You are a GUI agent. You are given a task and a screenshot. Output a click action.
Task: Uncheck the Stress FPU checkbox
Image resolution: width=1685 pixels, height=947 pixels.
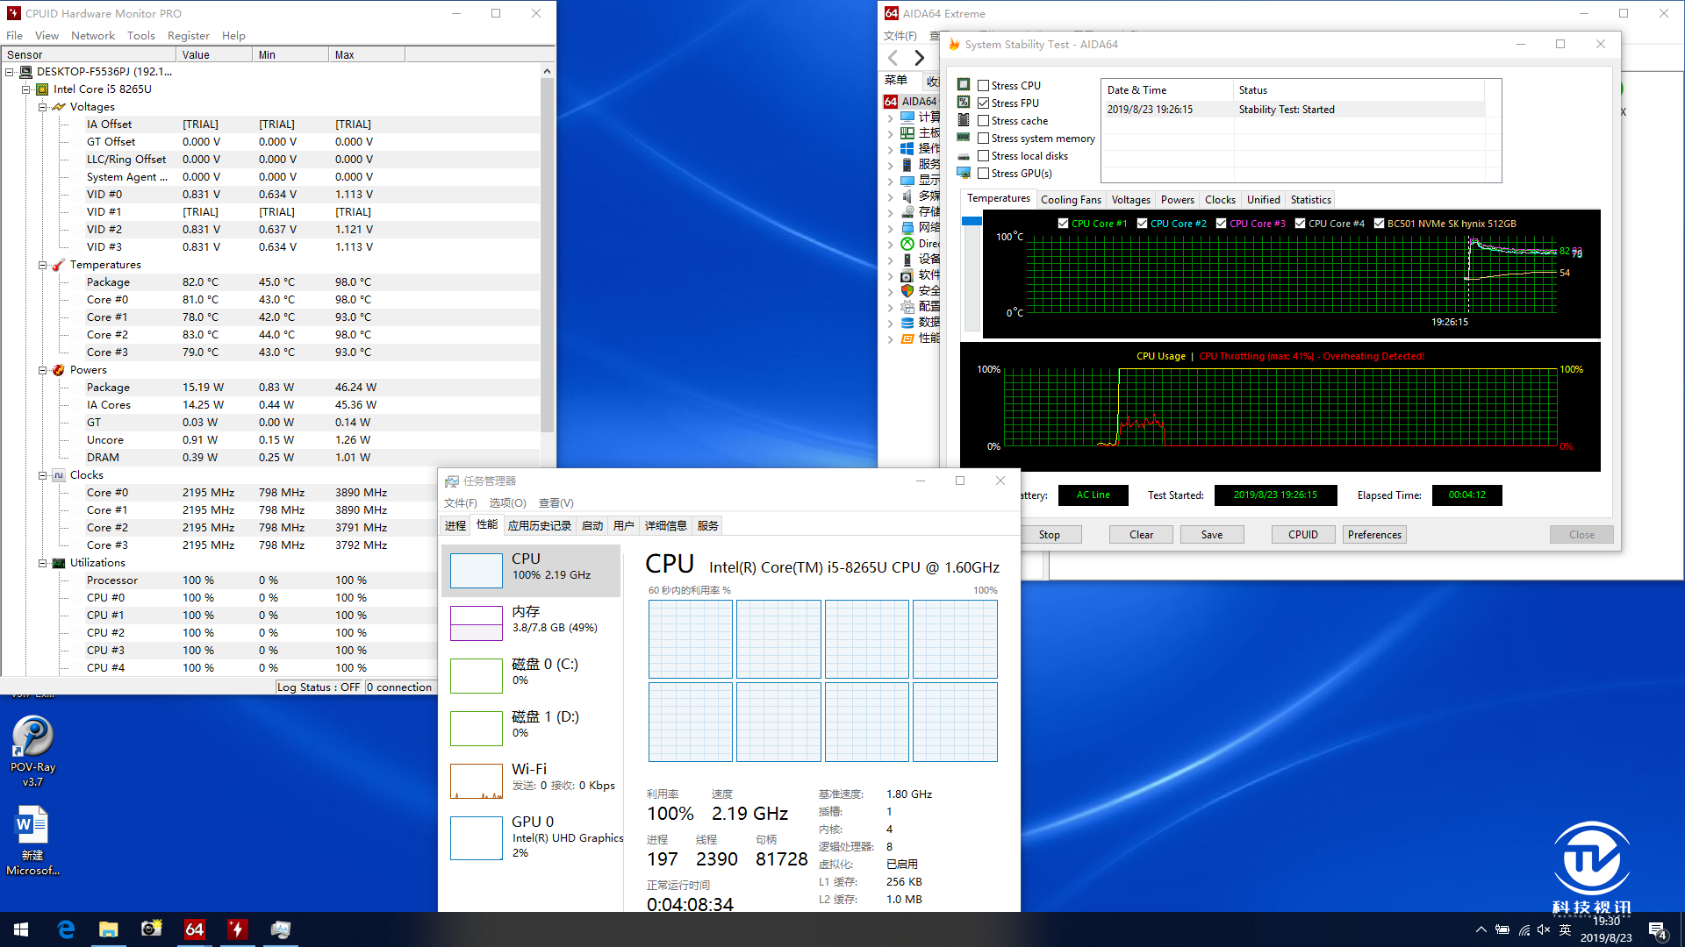click(984, 103)
